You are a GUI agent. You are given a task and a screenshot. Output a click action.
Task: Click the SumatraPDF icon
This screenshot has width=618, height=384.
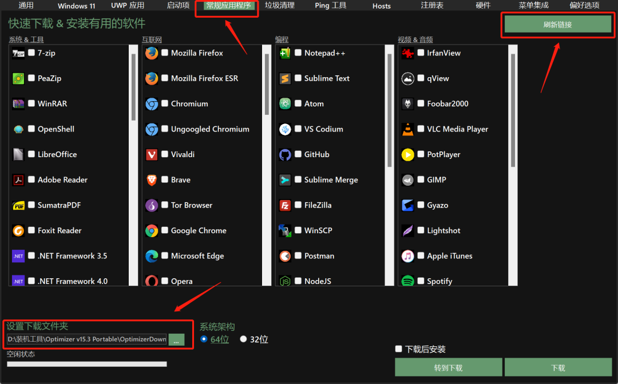(x=18, y=205)
